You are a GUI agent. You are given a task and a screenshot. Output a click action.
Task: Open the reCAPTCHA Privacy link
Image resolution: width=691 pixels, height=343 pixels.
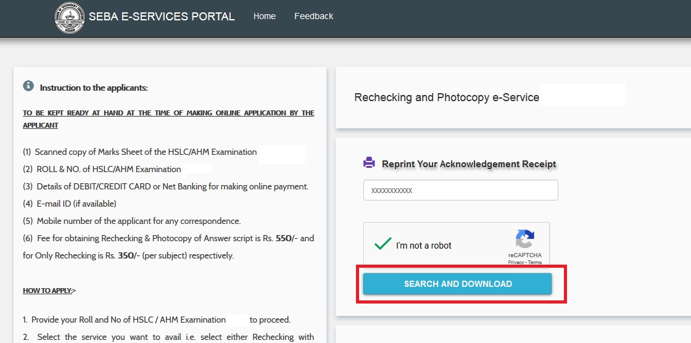tap(516, 262)
